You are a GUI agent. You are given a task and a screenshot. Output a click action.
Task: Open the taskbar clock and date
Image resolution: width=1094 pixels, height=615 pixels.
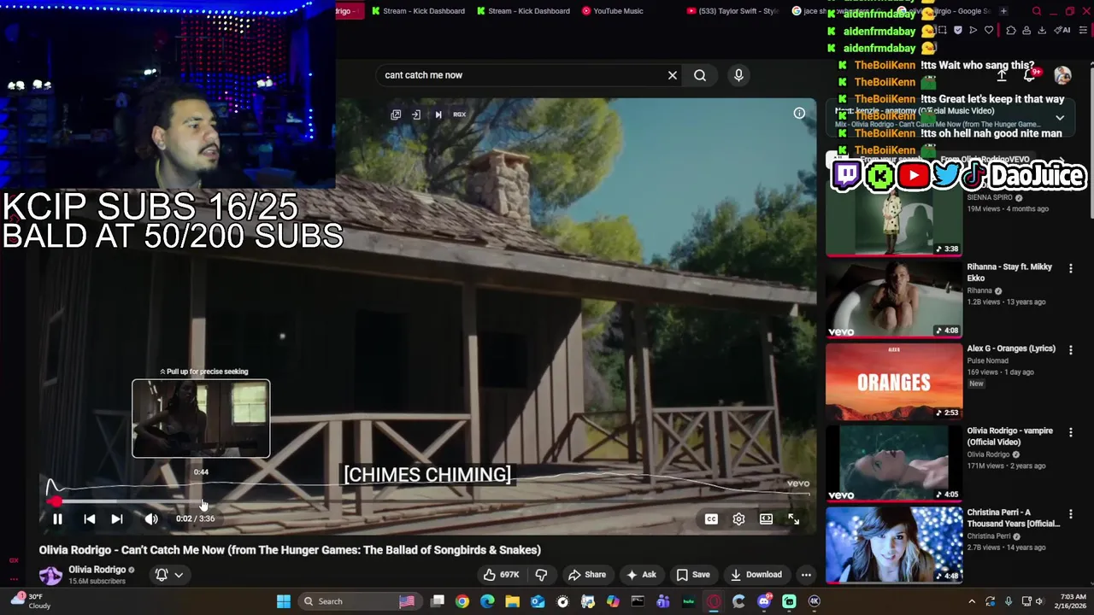(1069, 601)
